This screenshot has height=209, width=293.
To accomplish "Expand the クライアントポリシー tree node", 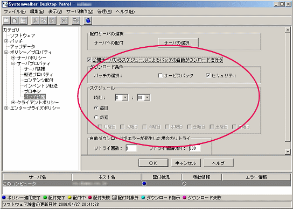I will point(13,102).
